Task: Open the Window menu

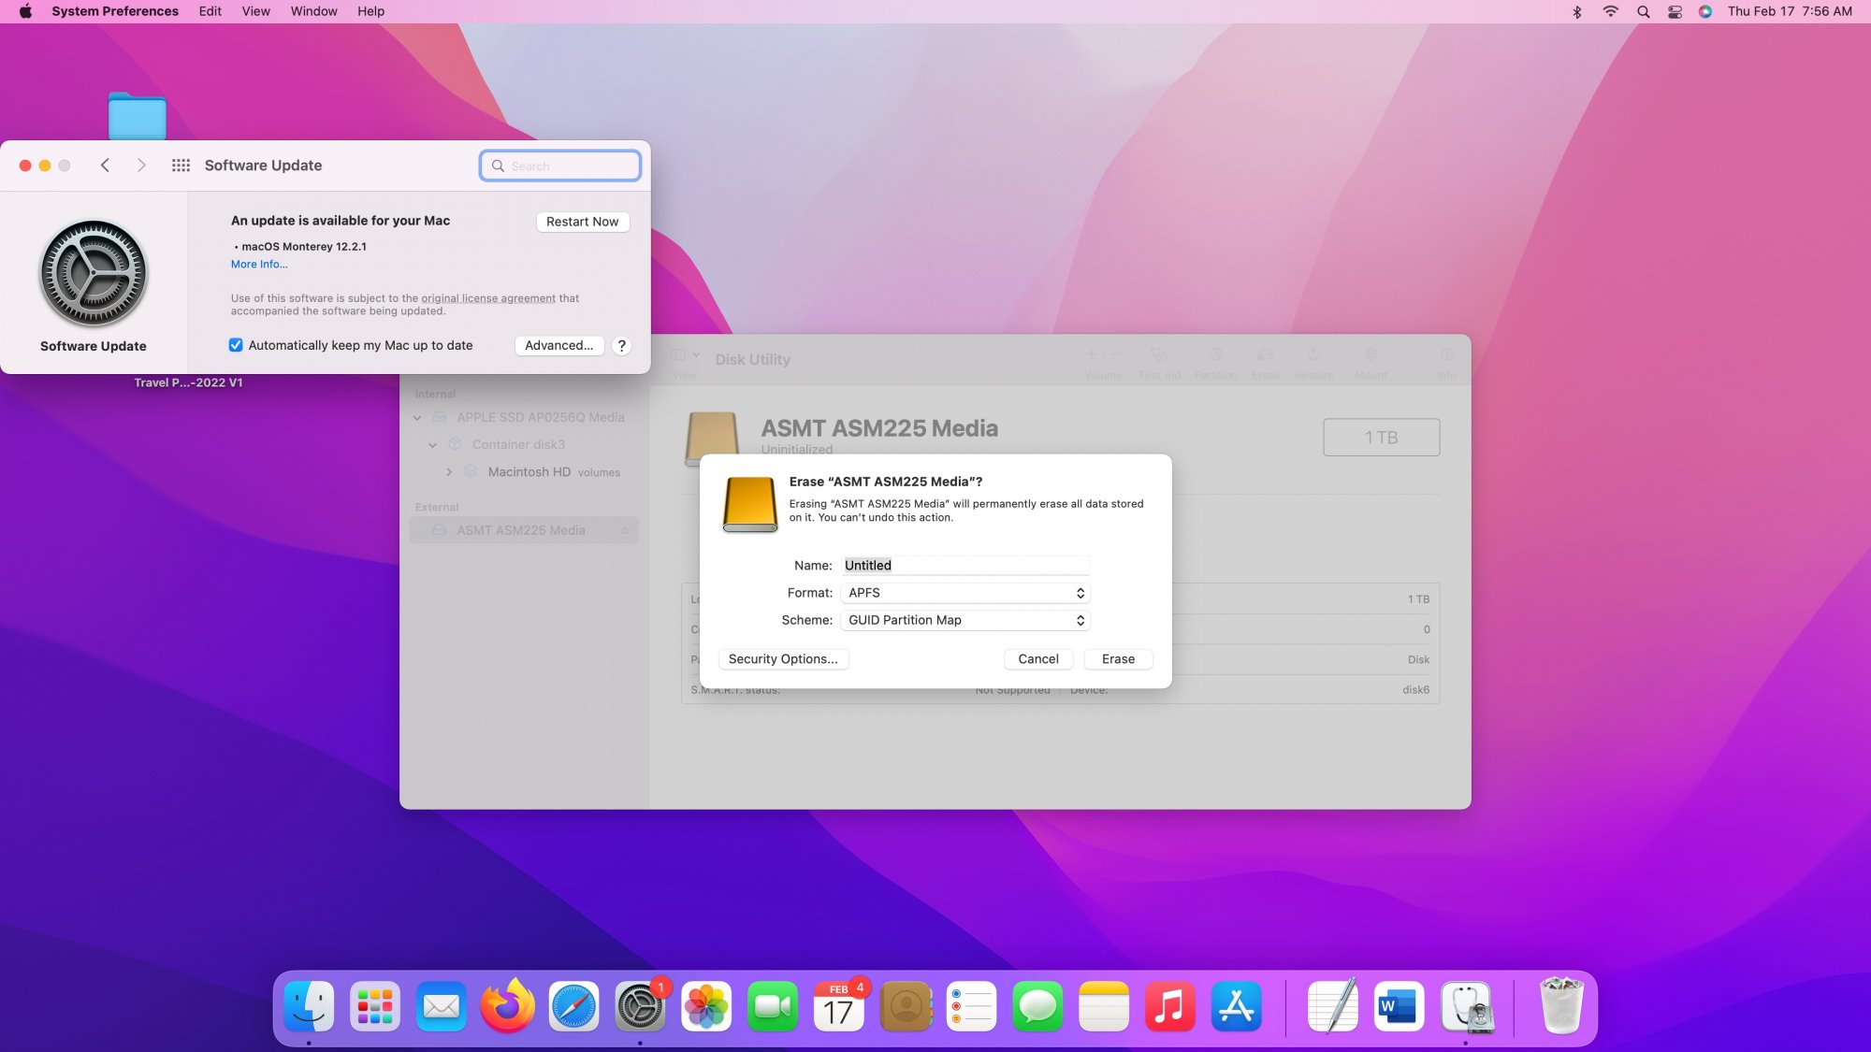Action: click(x=313, y=11)
